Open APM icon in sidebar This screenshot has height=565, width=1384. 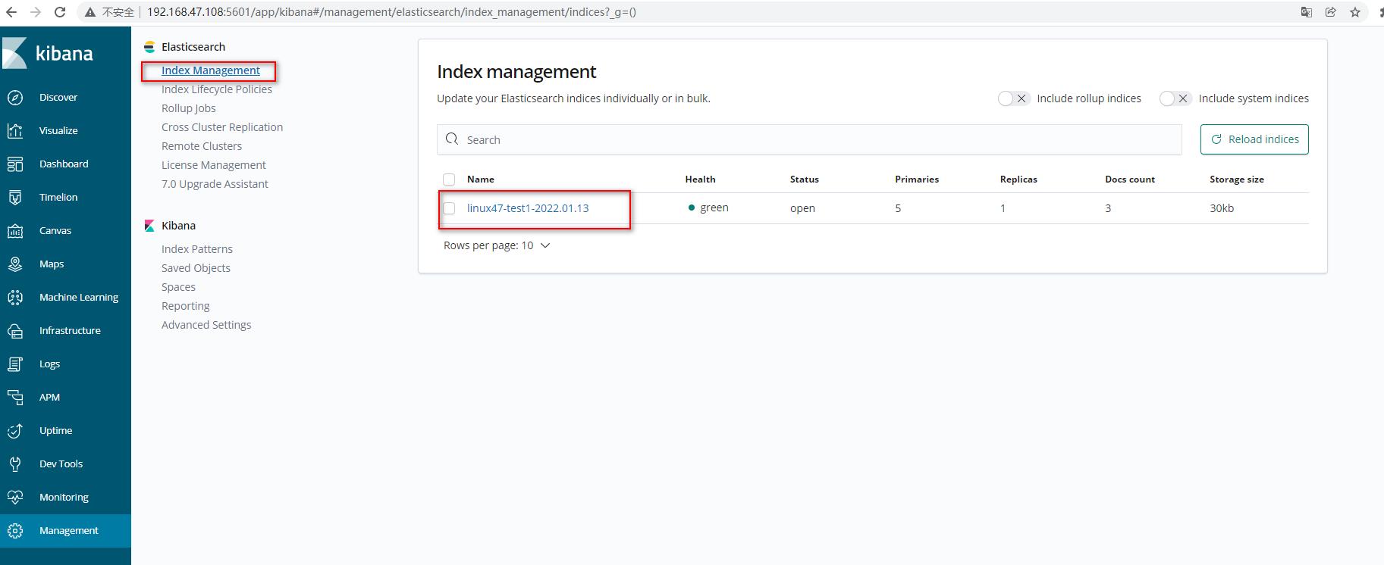(x=15, y=397)
